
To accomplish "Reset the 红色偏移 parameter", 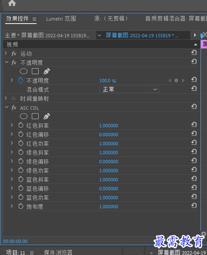I will tap(194, 134).
